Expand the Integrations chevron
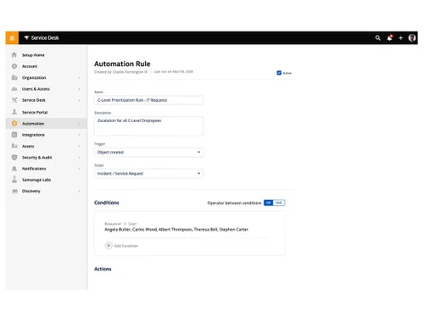This screenshot has height=318, width=424. coord(79,135)
